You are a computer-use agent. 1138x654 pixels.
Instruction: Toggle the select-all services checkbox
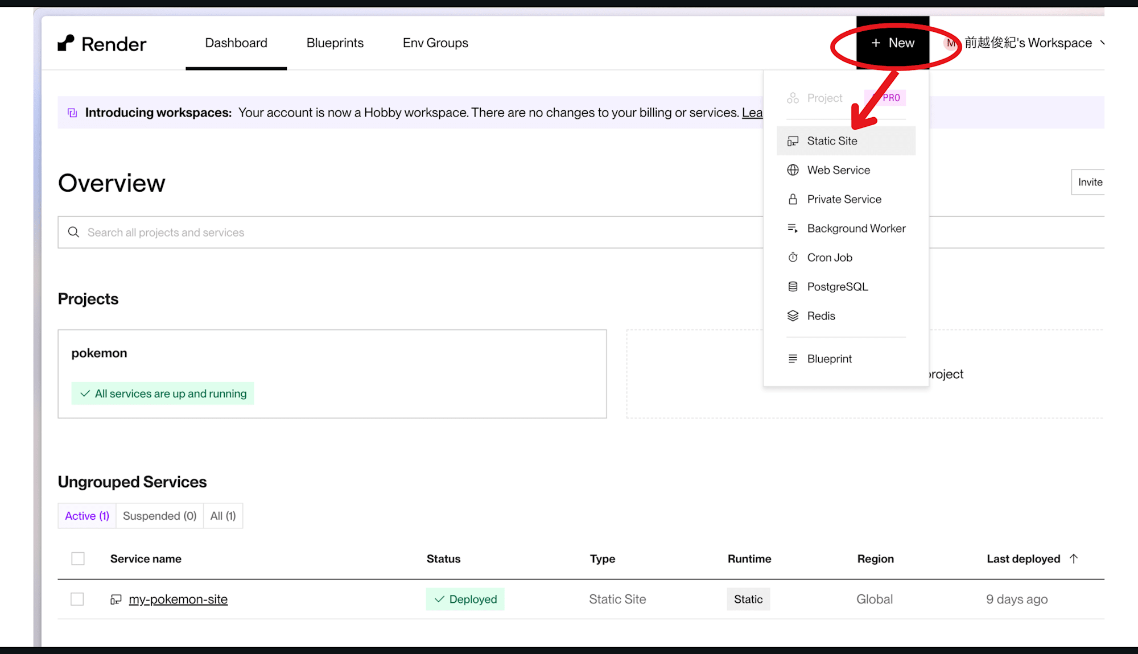tap(78, 558)
